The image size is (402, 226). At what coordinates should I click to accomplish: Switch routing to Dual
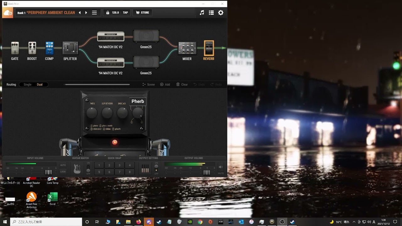(40, 84)
